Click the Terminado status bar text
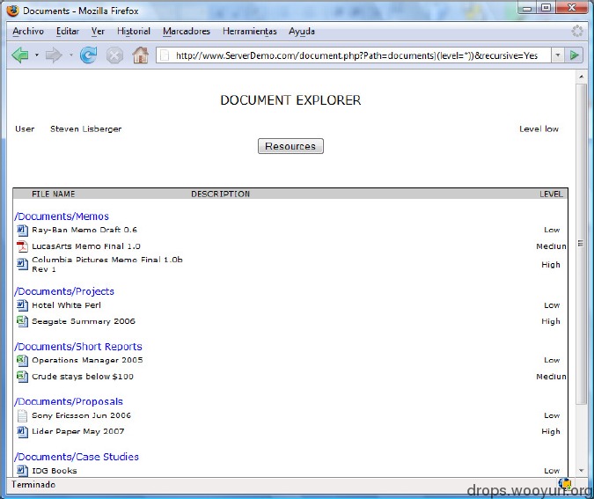 [33, 485]
